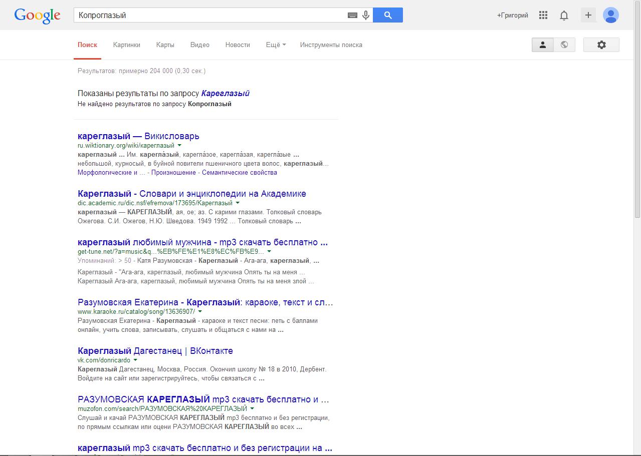Open Кареглазый Дагестанец | ВКонтакте result

pos(155,351)
